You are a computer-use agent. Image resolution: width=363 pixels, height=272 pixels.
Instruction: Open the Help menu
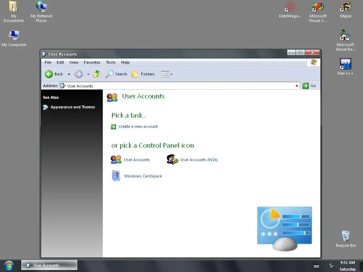(x=125, y=62)
